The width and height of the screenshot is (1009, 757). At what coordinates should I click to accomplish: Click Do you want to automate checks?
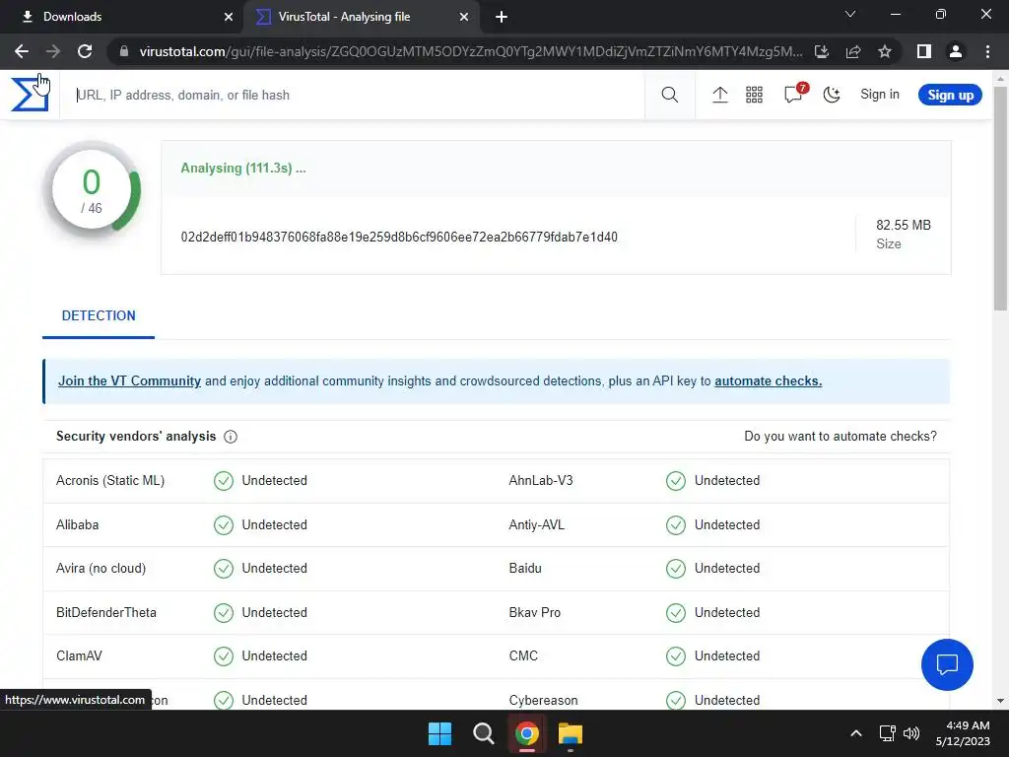[841, 437]
